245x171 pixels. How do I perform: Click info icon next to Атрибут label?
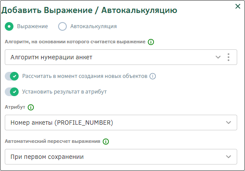point(31,107)
